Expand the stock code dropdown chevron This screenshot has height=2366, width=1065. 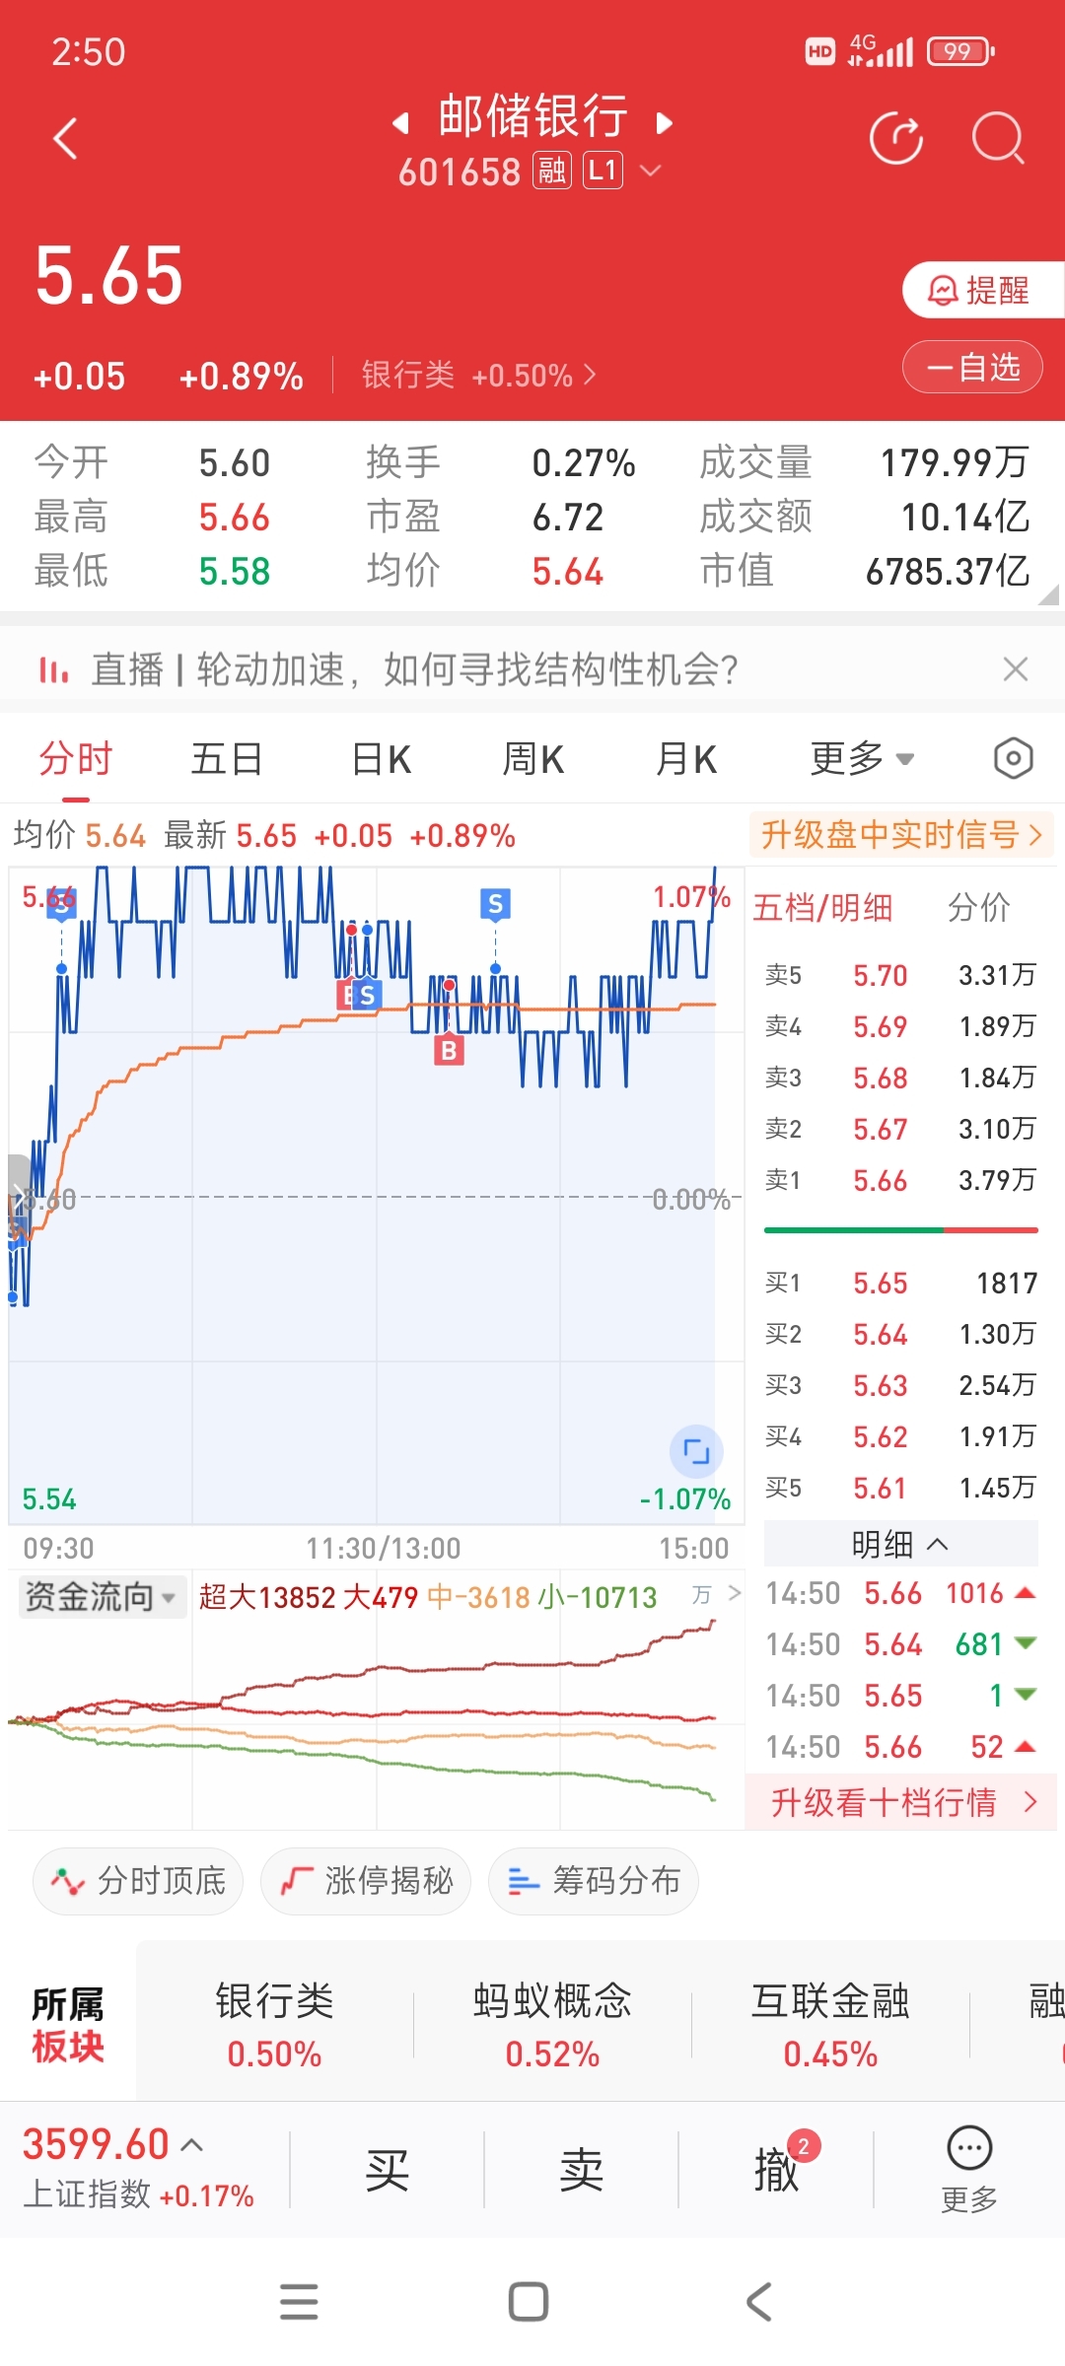[650, 172]
